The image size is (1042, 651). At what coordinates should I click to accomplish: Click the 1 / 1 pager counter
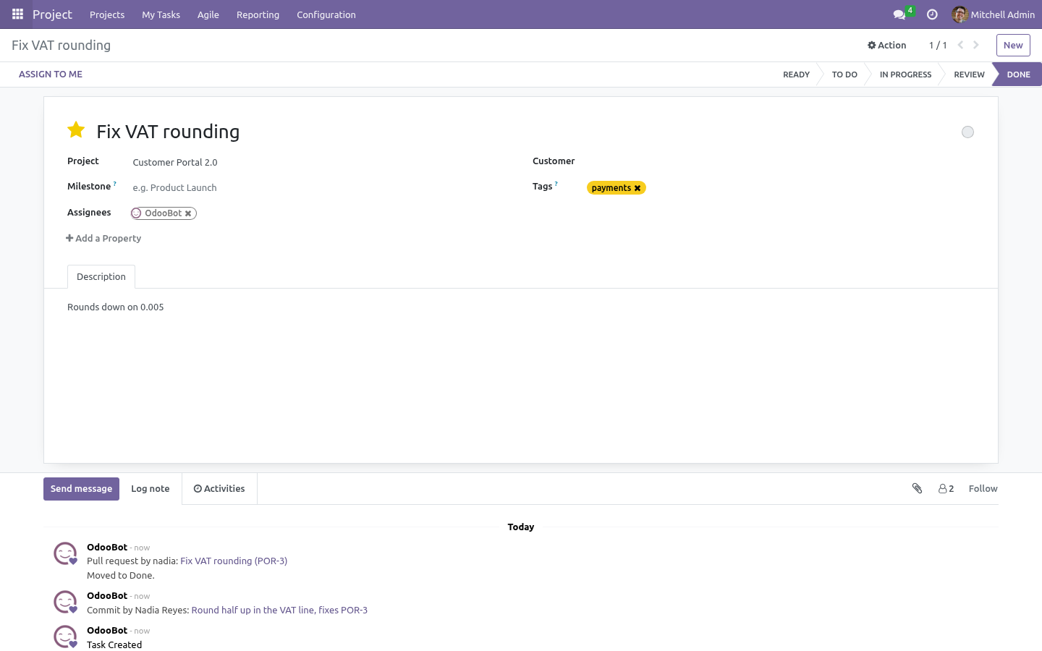[x=938, y=45]
